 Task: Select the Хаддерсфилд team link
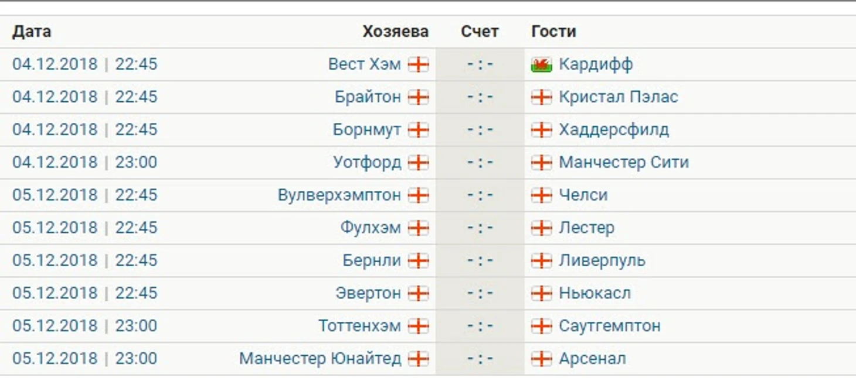(614, 129)
